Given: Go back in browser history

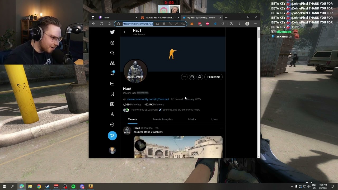Looking at the screenshot, I should pos(93,24).
